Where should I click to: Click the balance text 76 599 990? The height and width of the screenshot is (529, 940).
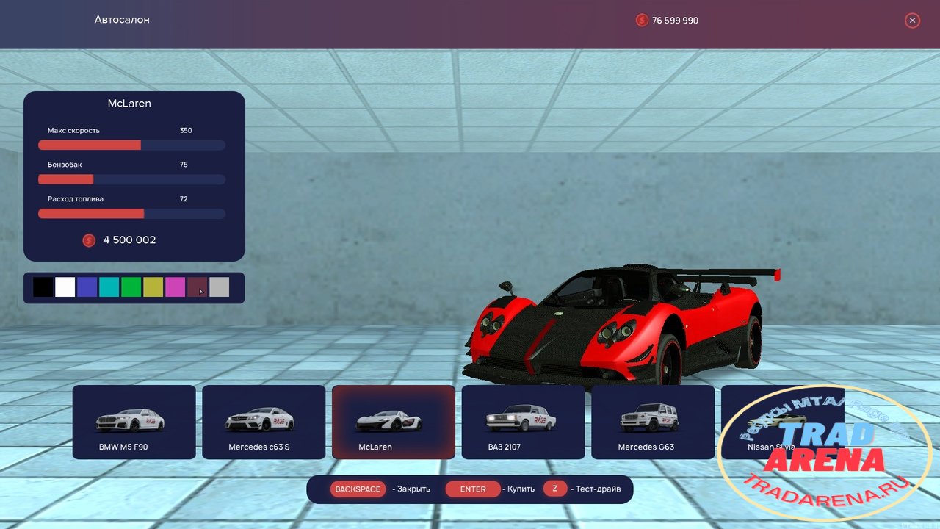coord(675,21)
